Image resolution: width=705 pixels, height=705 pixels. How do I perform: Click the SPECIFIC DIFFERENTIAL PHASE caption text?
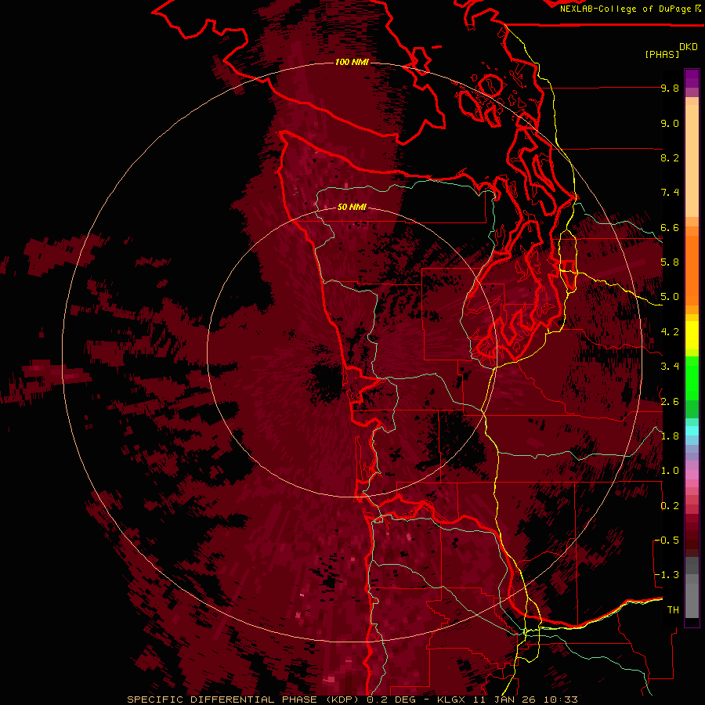point(222,700)
